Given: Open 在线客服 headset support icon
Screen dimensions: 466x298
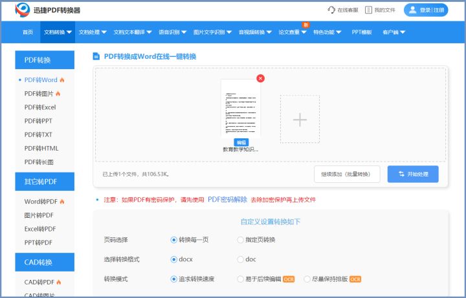Looking at the screenshot, I should click(x=332, y=10).
